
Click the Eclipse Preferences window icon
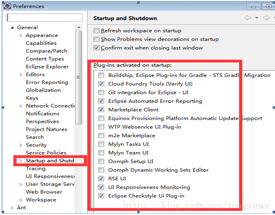point(8,6)
